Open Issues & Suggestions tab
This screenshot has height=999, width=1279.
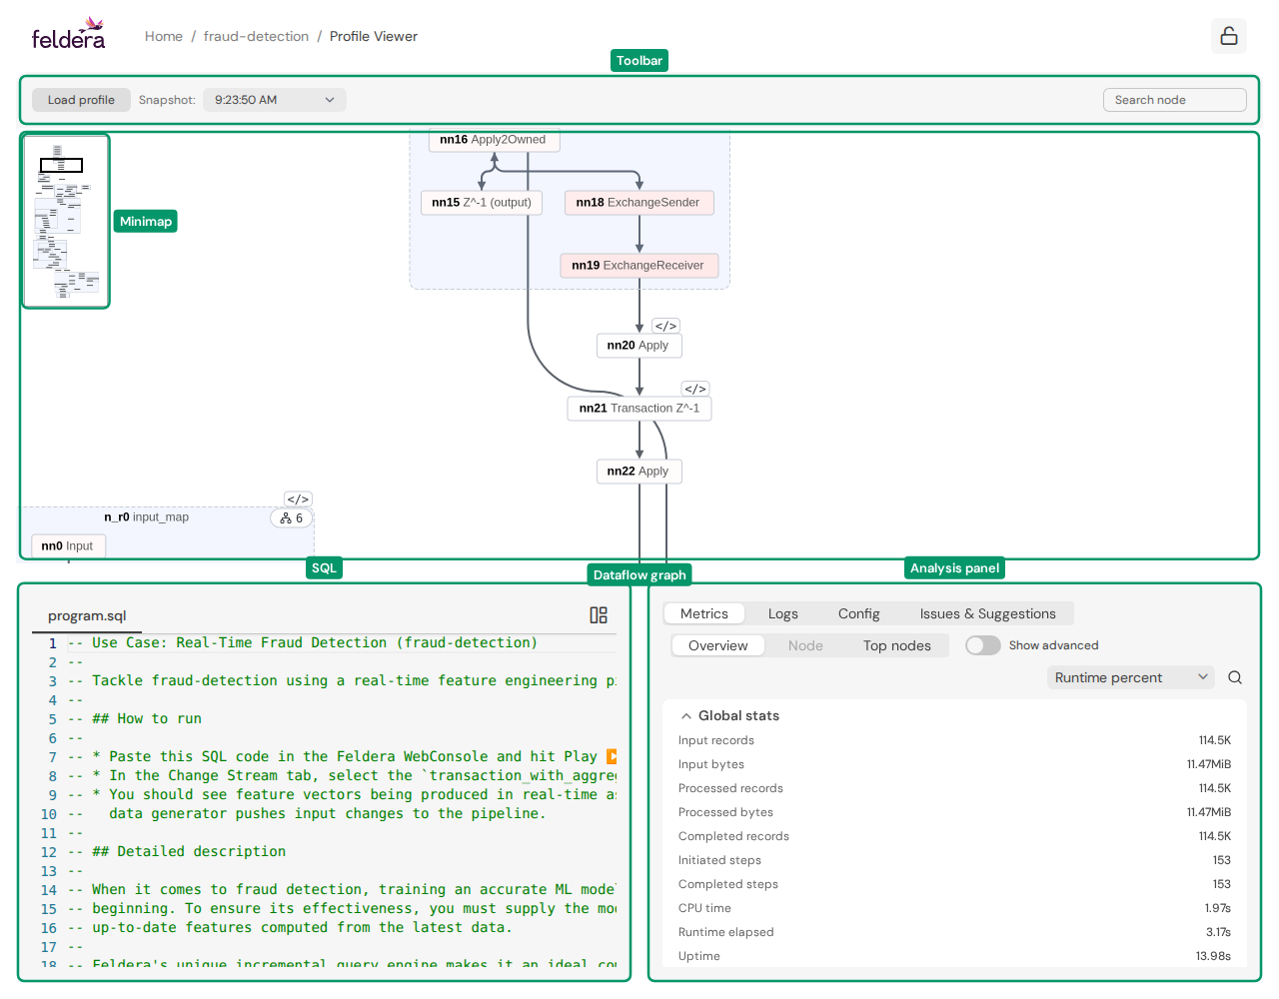[x=987, y=613]
